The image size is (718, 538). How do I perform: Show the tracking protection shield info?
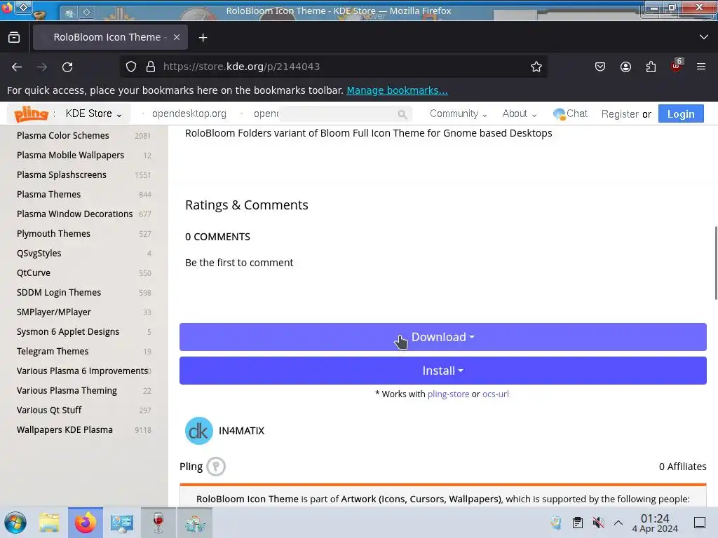[x=131, y=67]
